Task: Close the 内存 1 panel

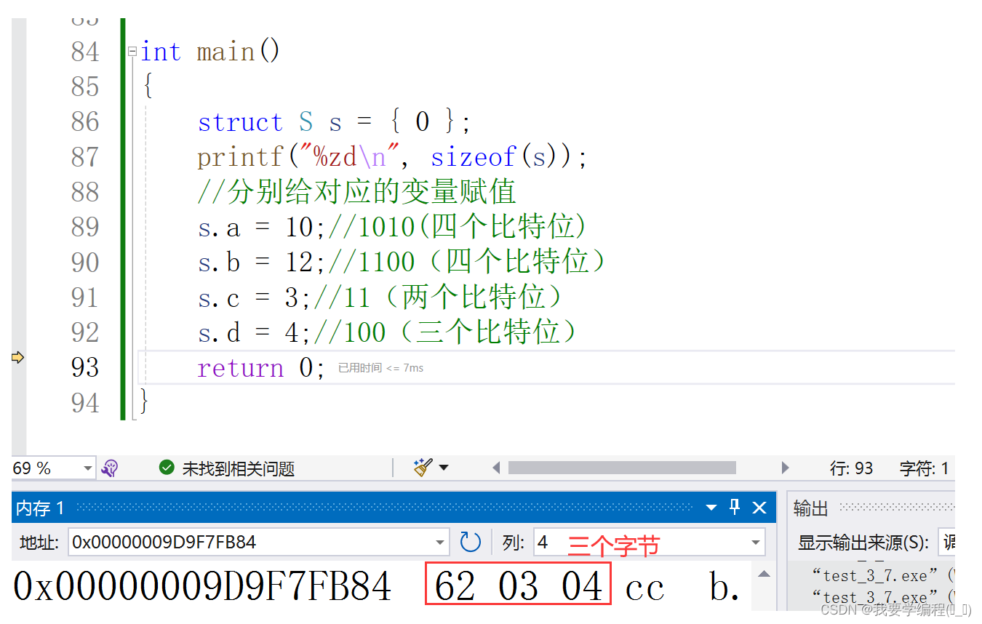Action: (x=759, y=508)
